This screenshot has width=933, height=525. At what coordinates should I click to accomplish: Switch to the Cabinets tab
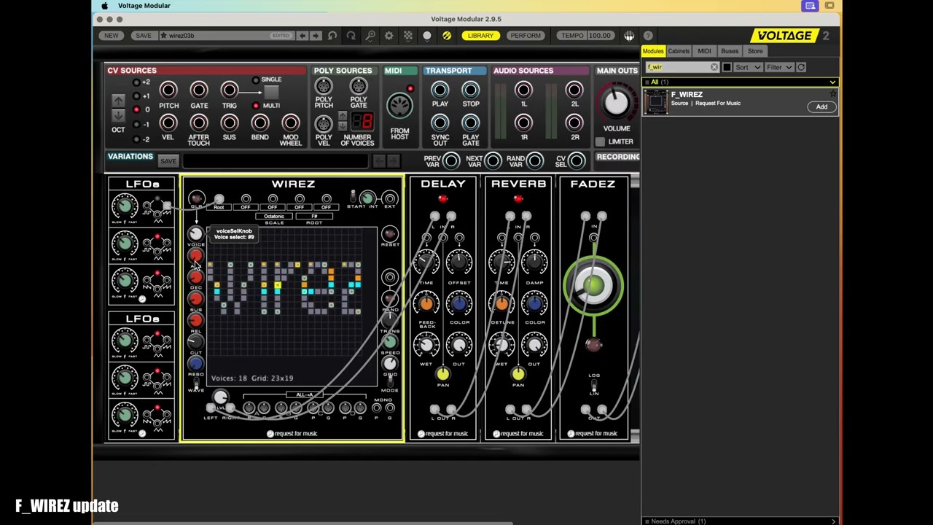pos(679,51)
